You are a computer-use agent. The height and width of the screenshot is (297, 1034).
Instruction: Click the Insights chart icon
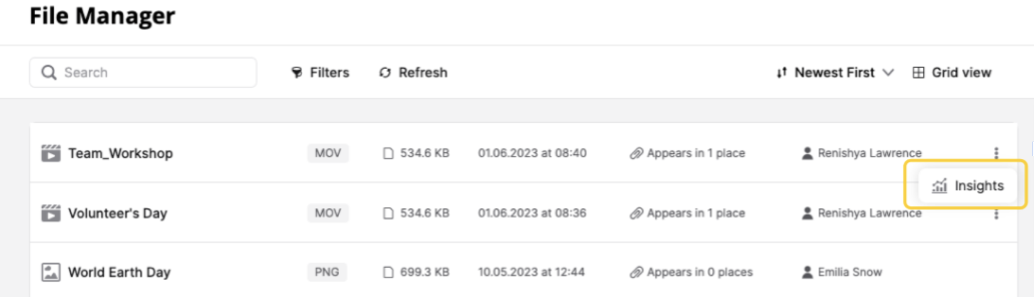[x=939, y=186]
